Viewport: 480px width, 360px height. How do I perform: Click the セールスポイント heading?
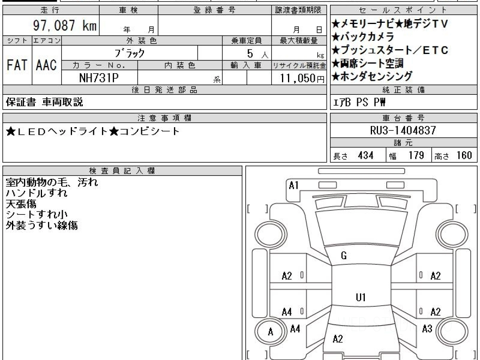pyautogui.click(x=404, y=10)
